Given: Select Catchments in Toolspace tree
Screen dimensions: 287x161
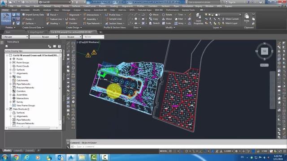Looking at the screenshot, I should coord(22,80).
